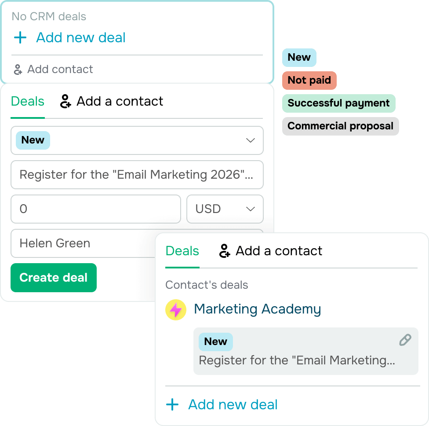Choose the green Successful payment status tag

tap(338, 103)
